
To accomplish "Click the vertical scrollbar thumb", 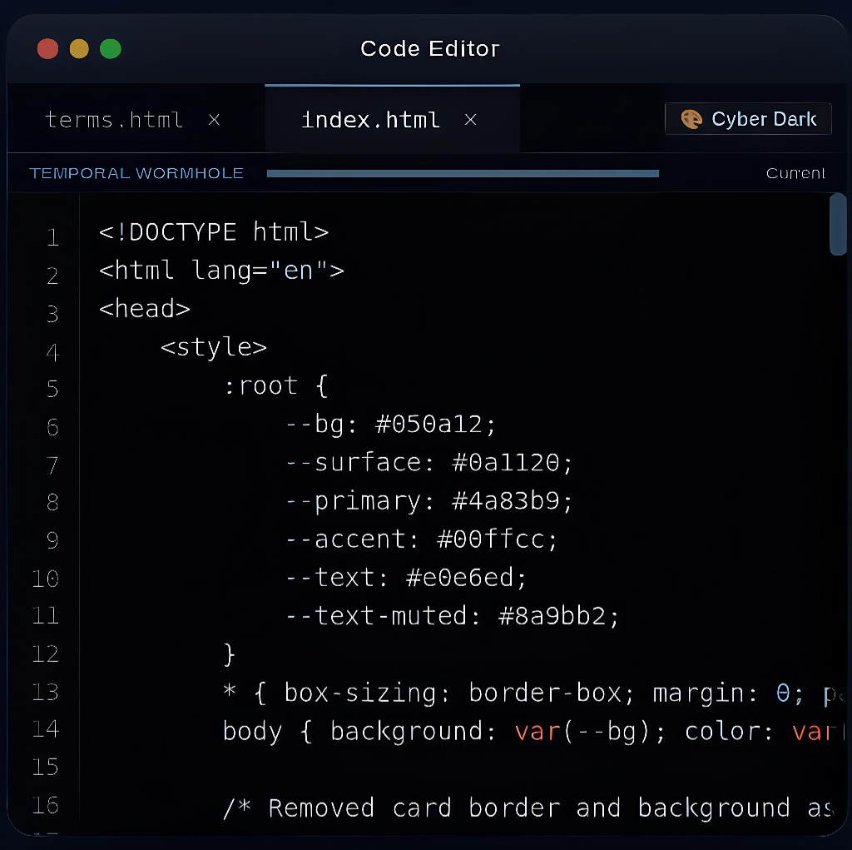I will coord(837,223).
